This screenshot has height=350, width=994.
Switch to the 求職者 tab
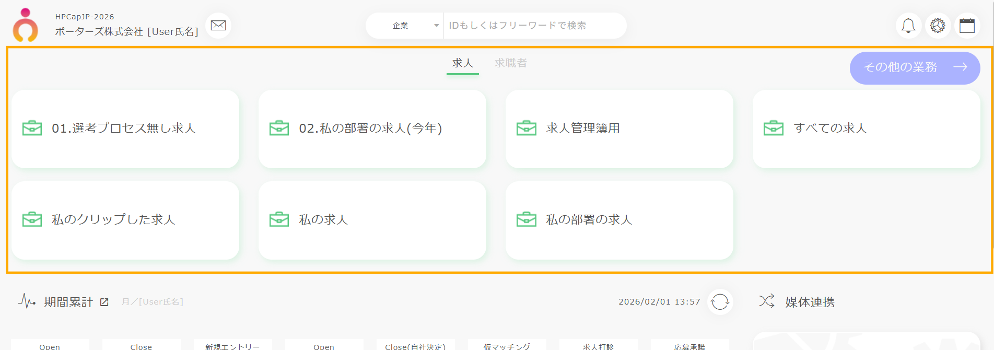pyautogui.click(x=510, y=63)
